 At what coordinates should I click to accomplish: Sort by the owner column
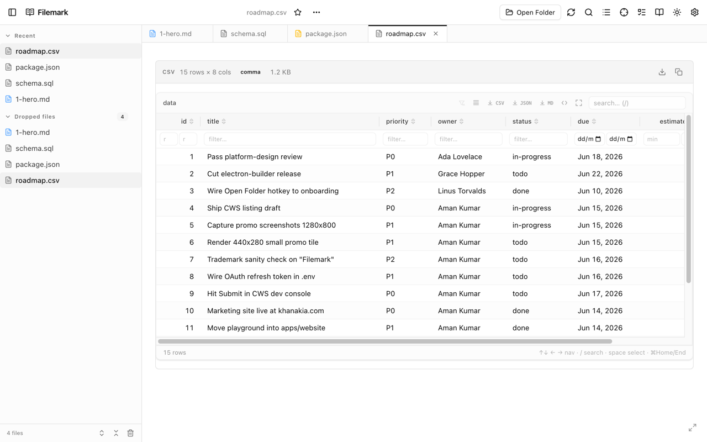(x=451, y=122)
